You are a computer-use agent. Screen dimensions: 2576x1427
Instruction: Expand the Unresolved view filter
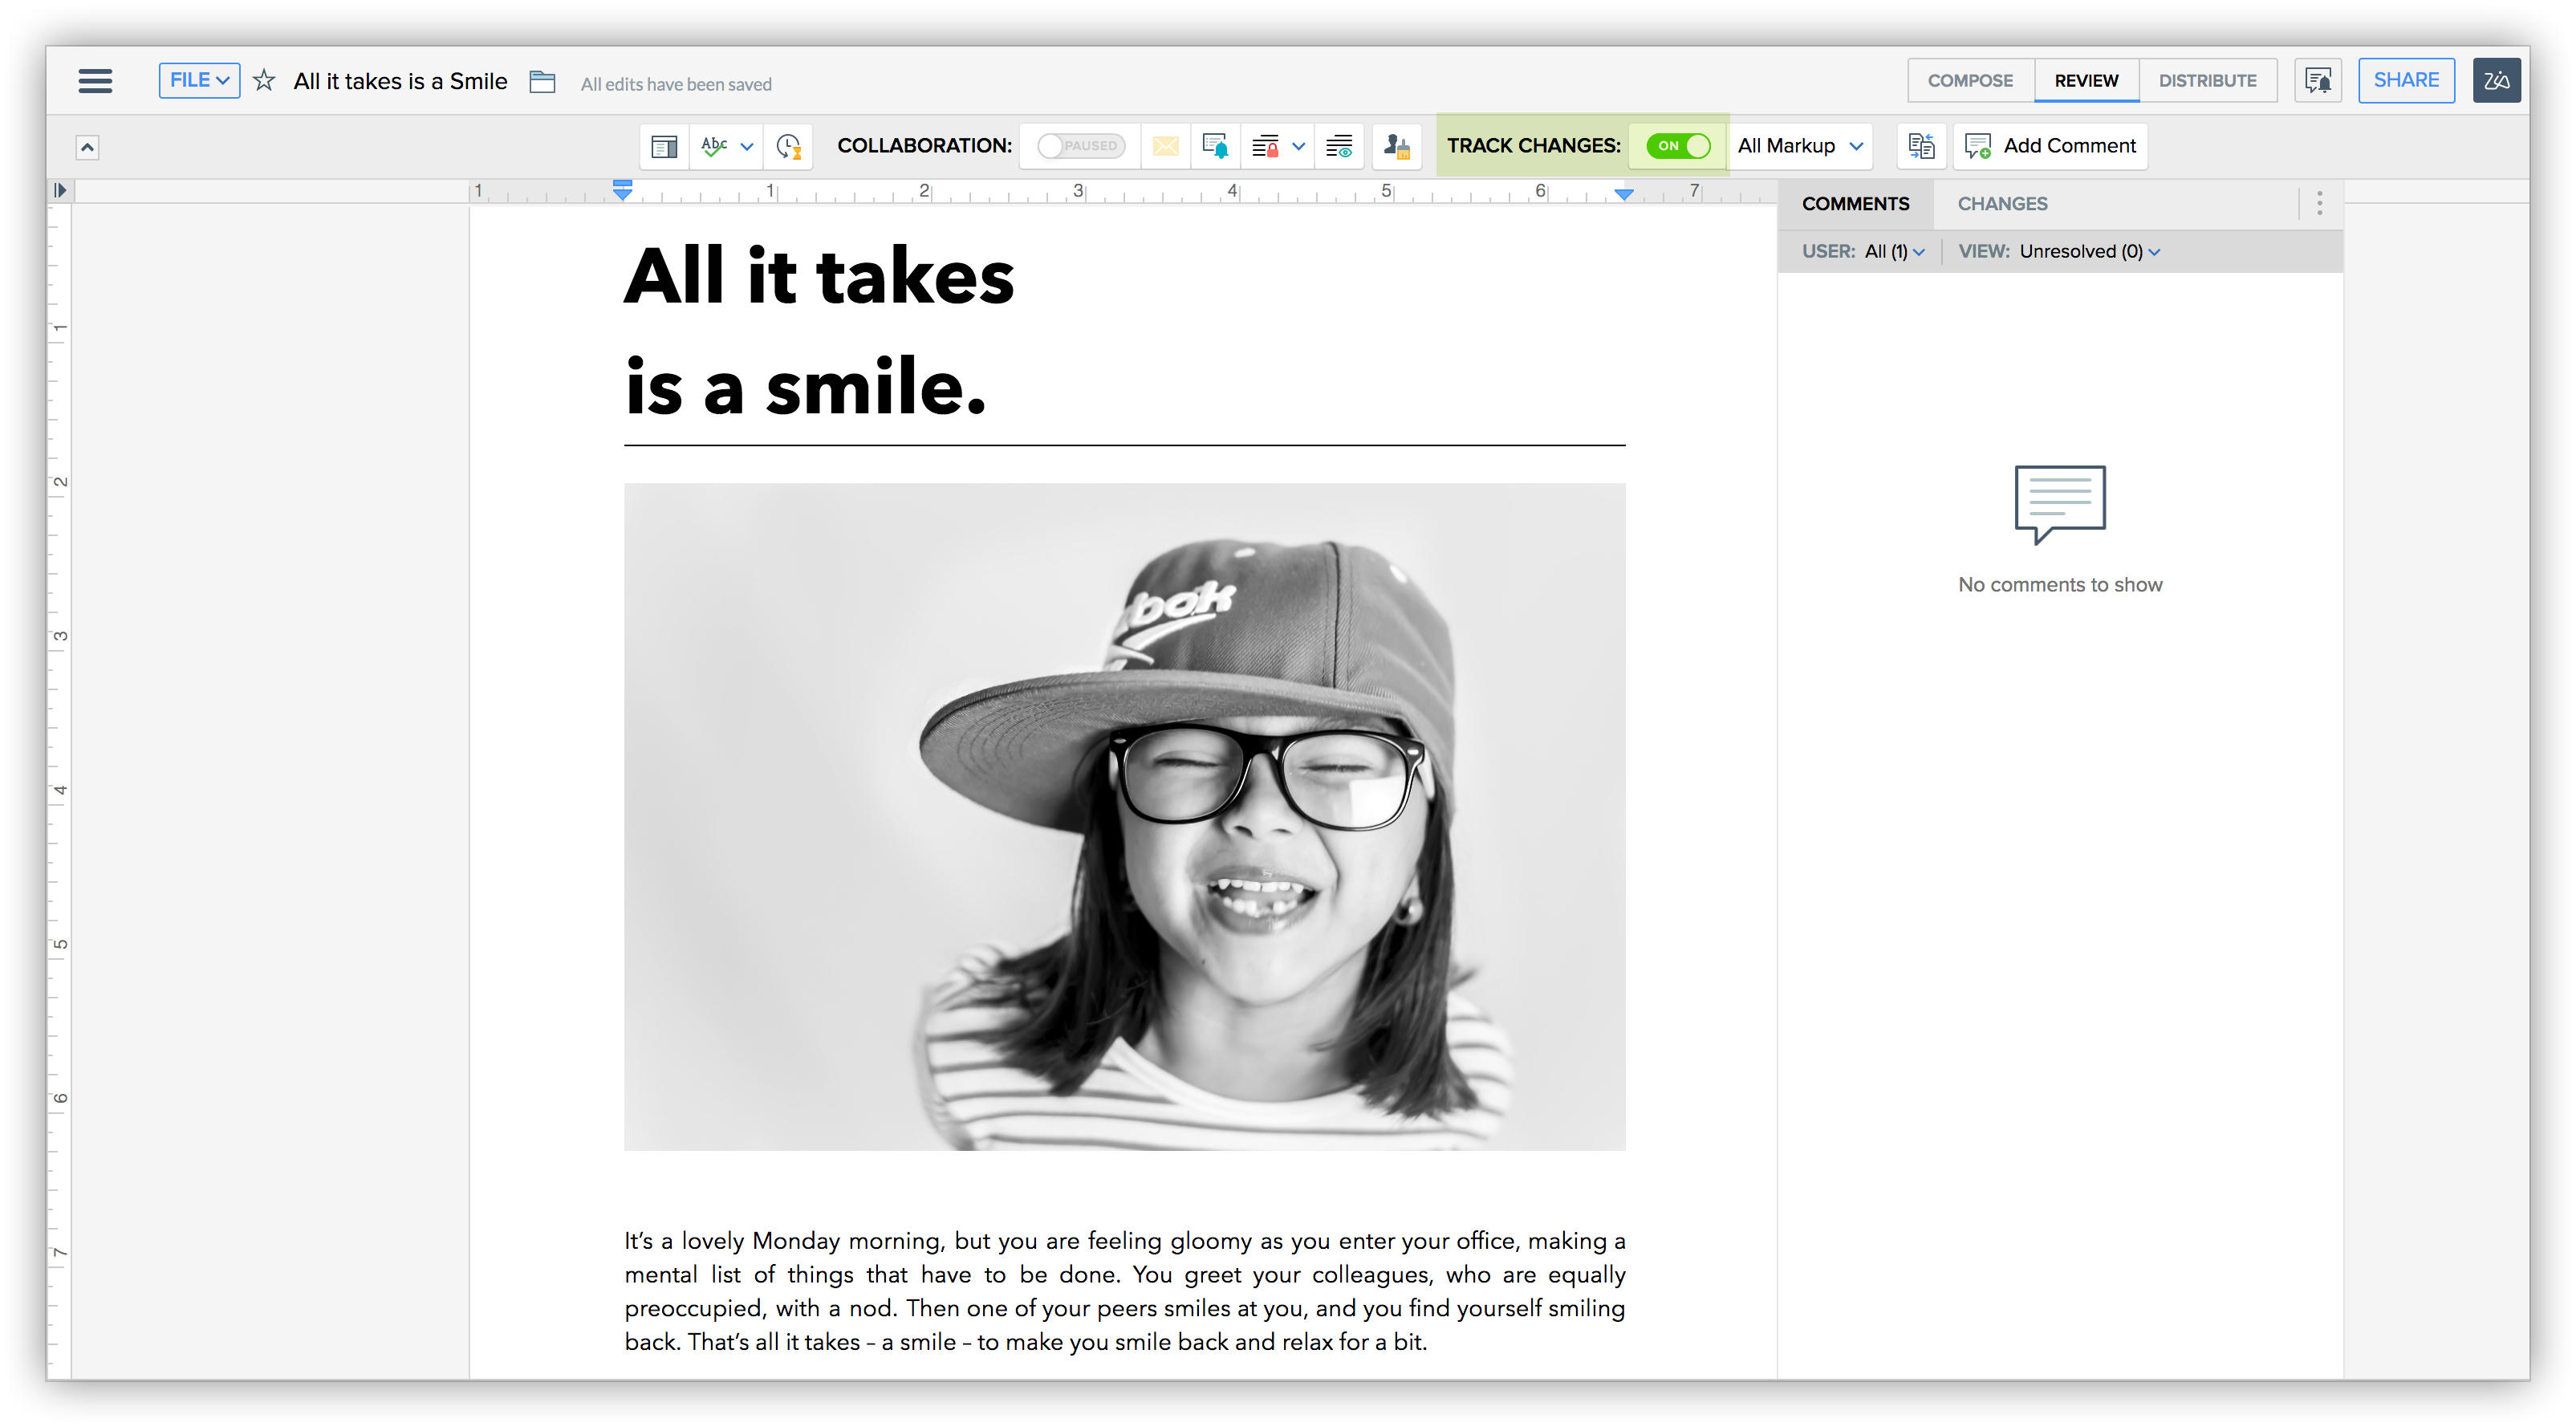[2089, 252]
